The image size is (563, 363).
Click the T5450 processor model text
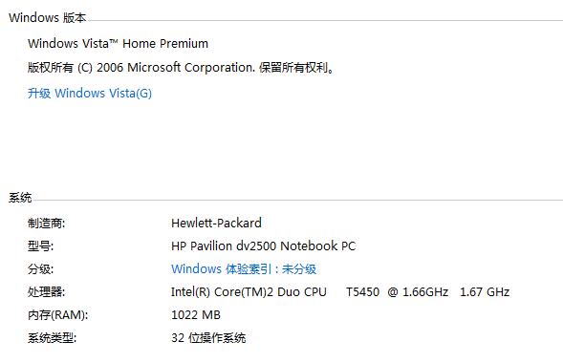pos(362,292)
